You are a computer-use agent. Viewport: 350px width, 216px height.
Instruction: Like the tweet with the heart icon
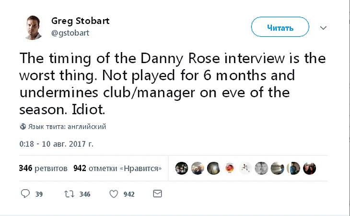[114, 194]
